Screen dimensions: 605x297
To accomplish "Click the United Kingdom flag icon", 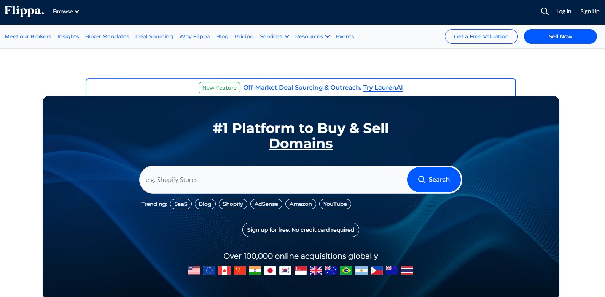I will pyautogui.click(x=316, y=270).
